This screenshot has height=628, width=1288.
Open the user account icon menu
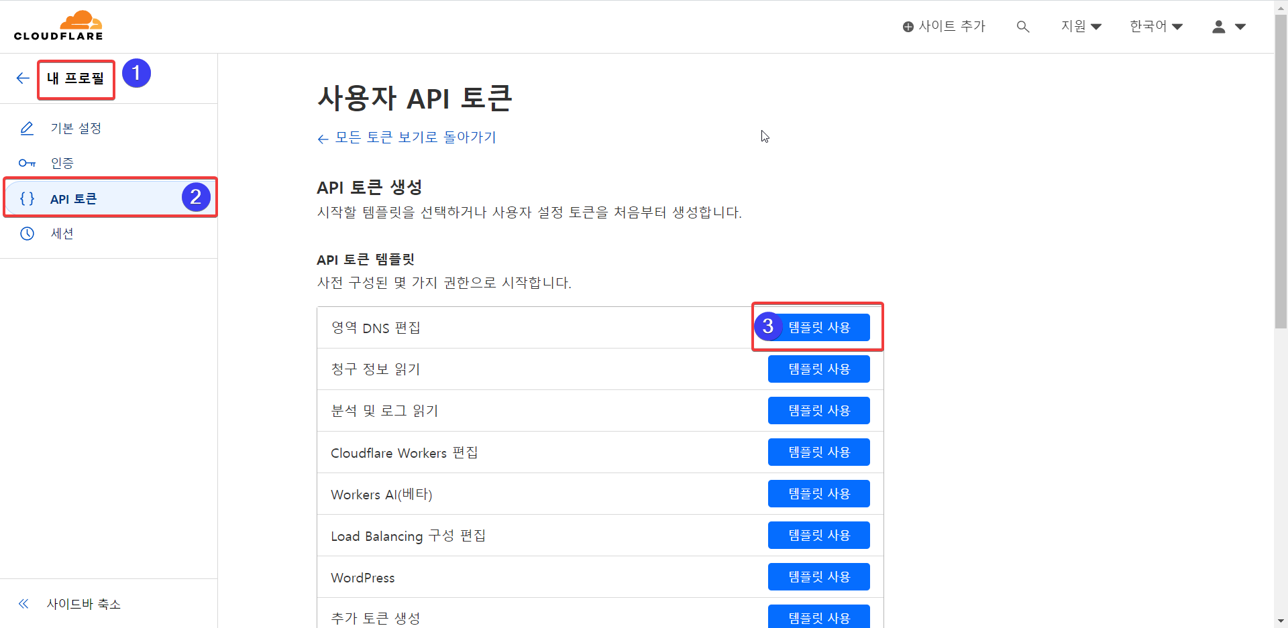pyautogui.click(x=1219, y=27)
